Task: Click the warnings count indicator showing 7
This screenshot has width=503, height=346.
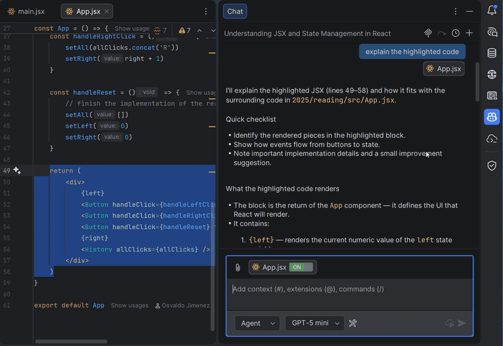Action: 185,30
